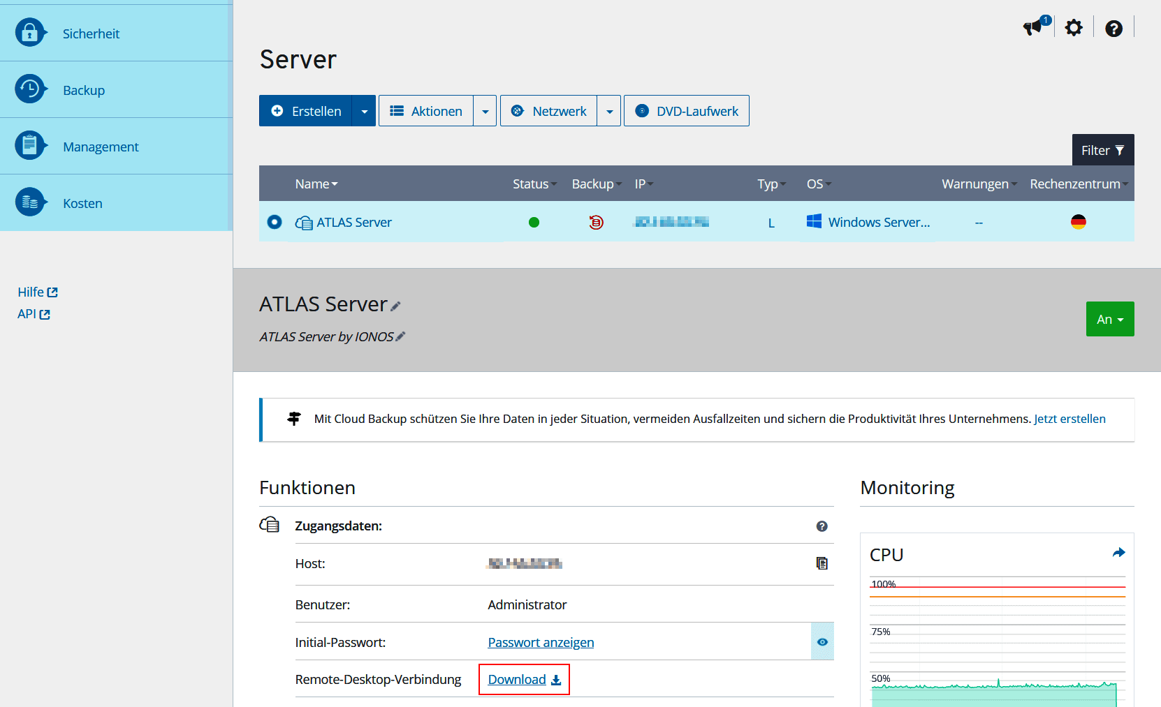Open the Aktionen dropdown arrow
The width and height of the screenshot is (1161, 707).
point(485,110)
